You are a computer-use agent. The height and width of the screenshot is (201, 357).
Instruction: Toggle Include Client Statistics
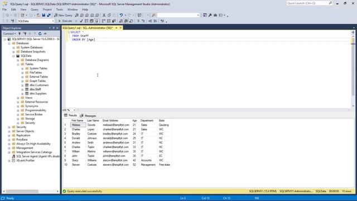114,21
